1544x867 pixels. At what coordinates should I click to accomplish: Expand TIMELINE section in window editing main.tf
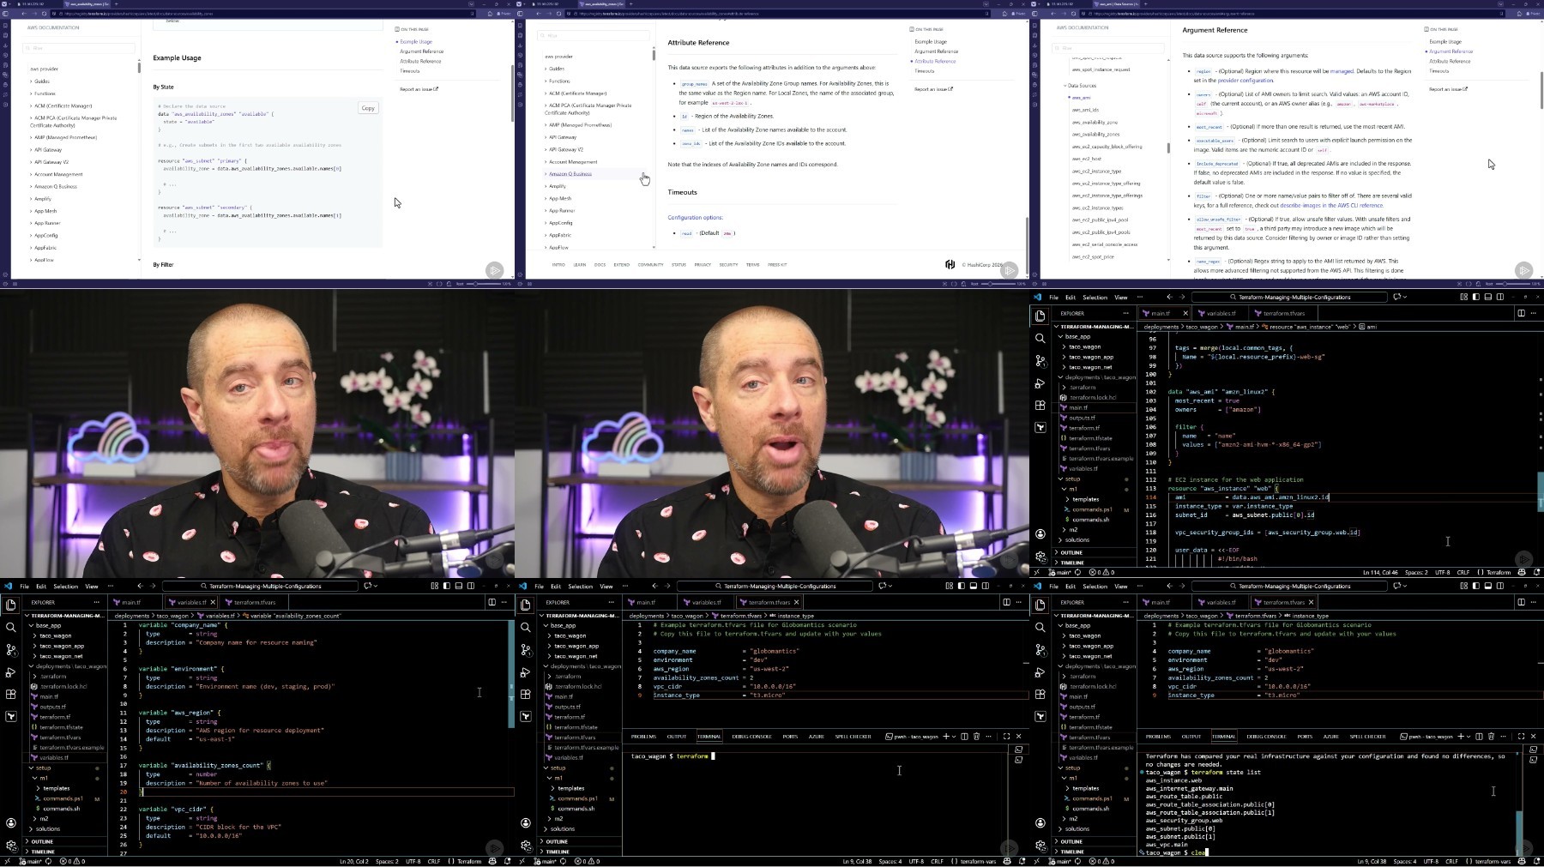[x=1071, y=563]
